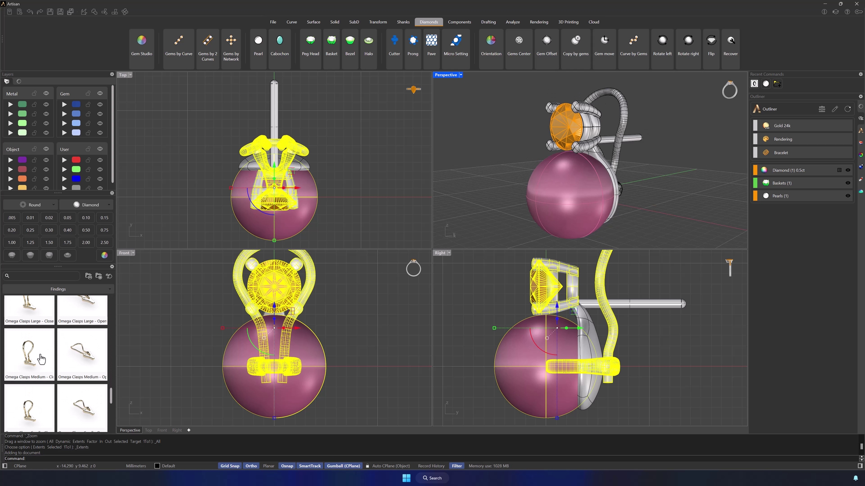Viewport: 865px width, 486px height.
Task: Switch to the Shanks ribbon tab
Action: (403, 22)
